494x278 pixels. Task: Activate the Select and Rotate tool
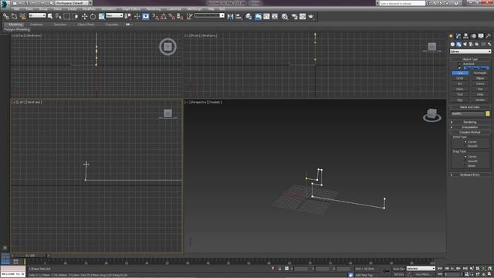(93, 16)
